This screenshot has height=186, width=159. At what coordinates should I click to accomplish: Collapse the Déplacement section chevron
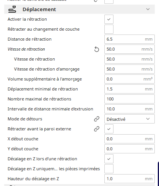148,9
